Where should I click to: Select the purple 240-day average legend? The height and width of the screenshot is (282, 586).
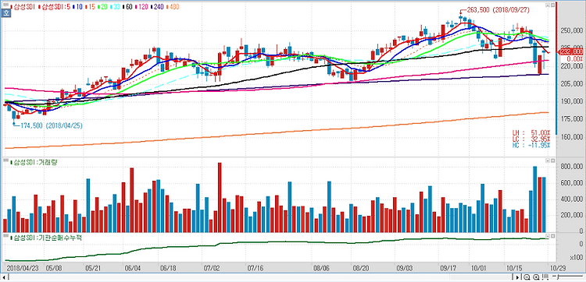(157, 7)
